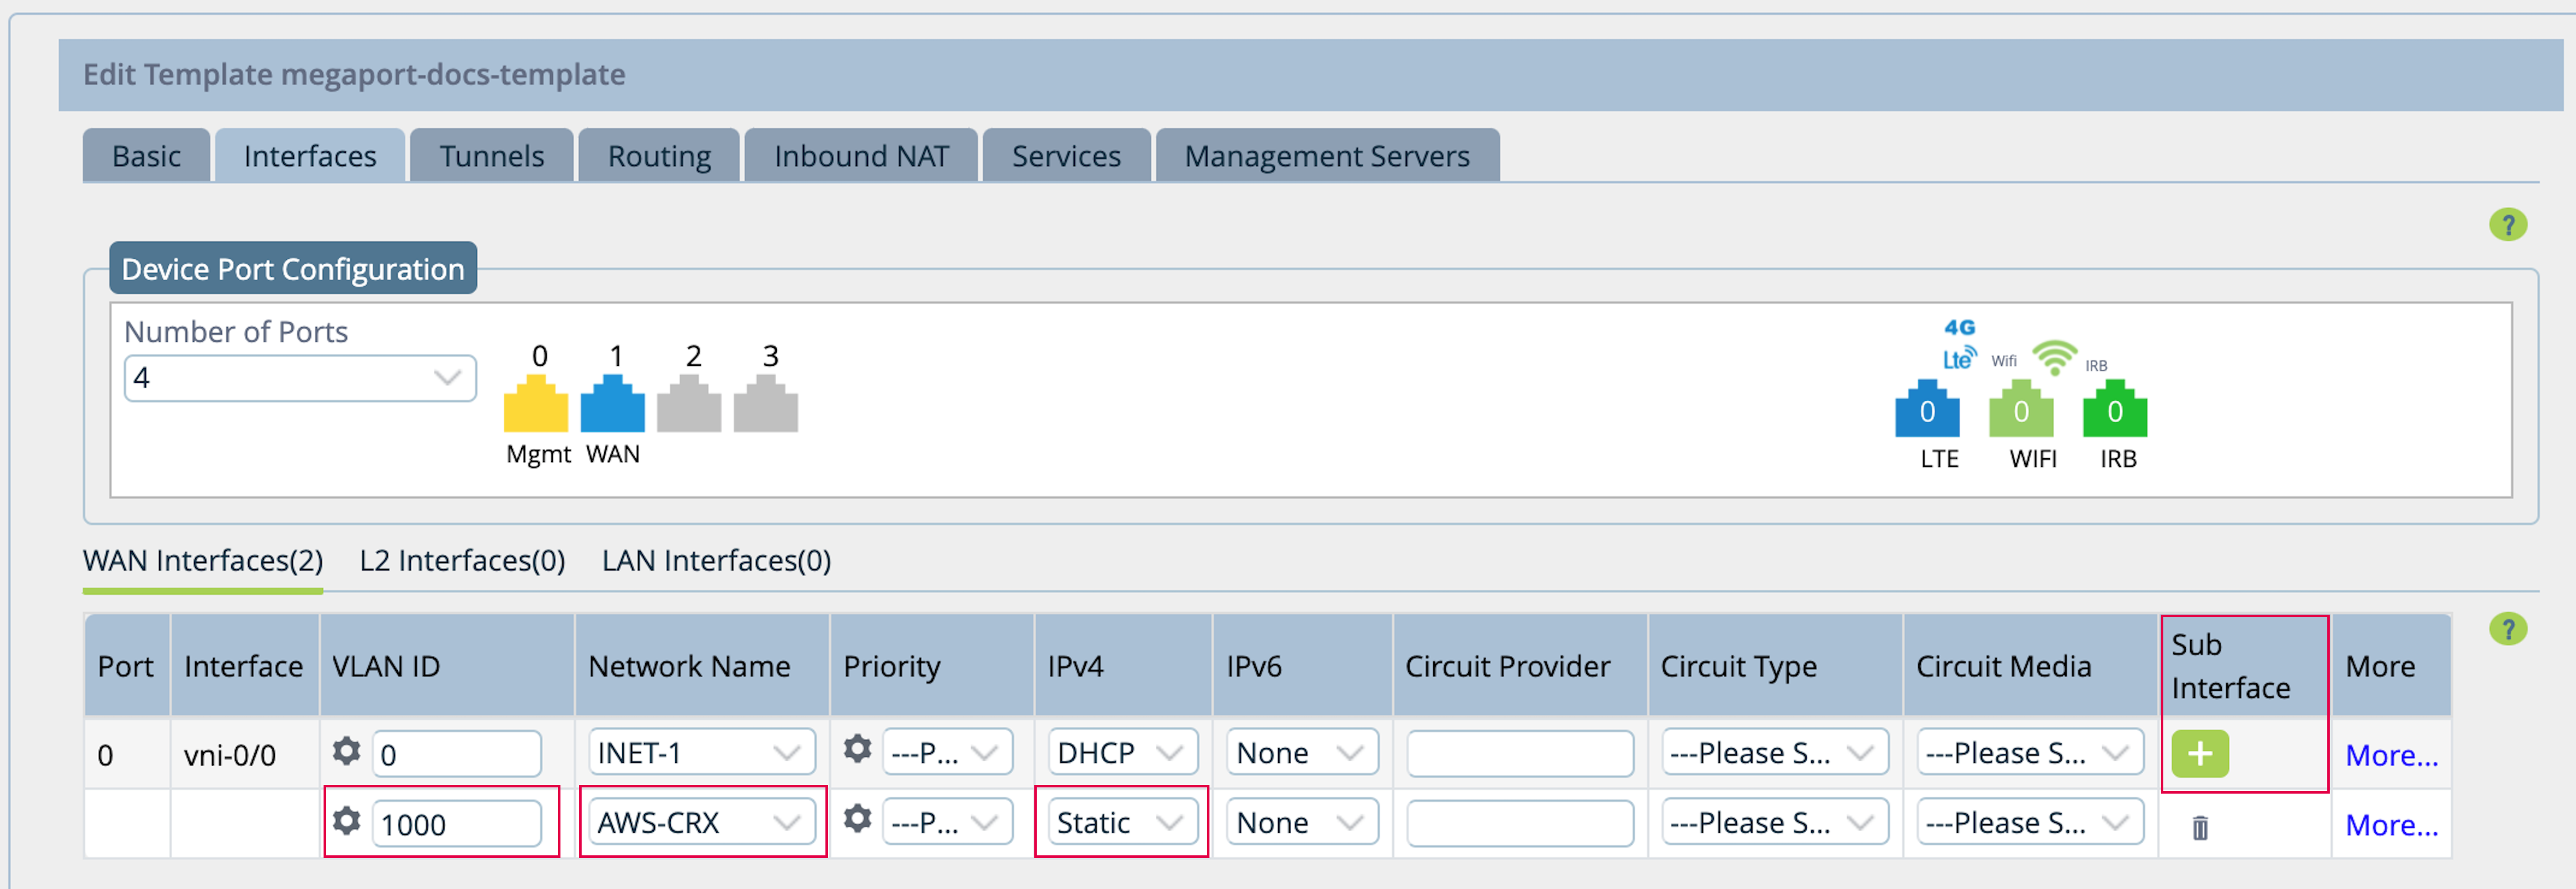Click gear icon beside VLAN ID 1000
This screenshot has height=889, width=2576.
(x=346, y=821)
